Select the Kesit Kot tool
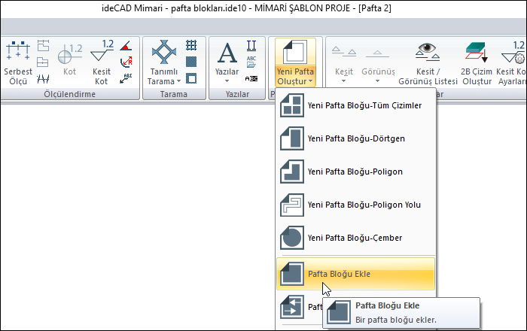Screen dimensions: 527x331 pyautogui.click(x=102, y=62)
